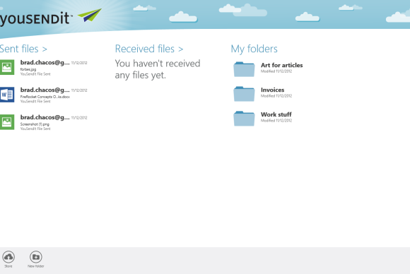The height and width of the screenshot is (274, 410).
Task: Expand the Sent files section header
Action: click(x=23, y=49)
